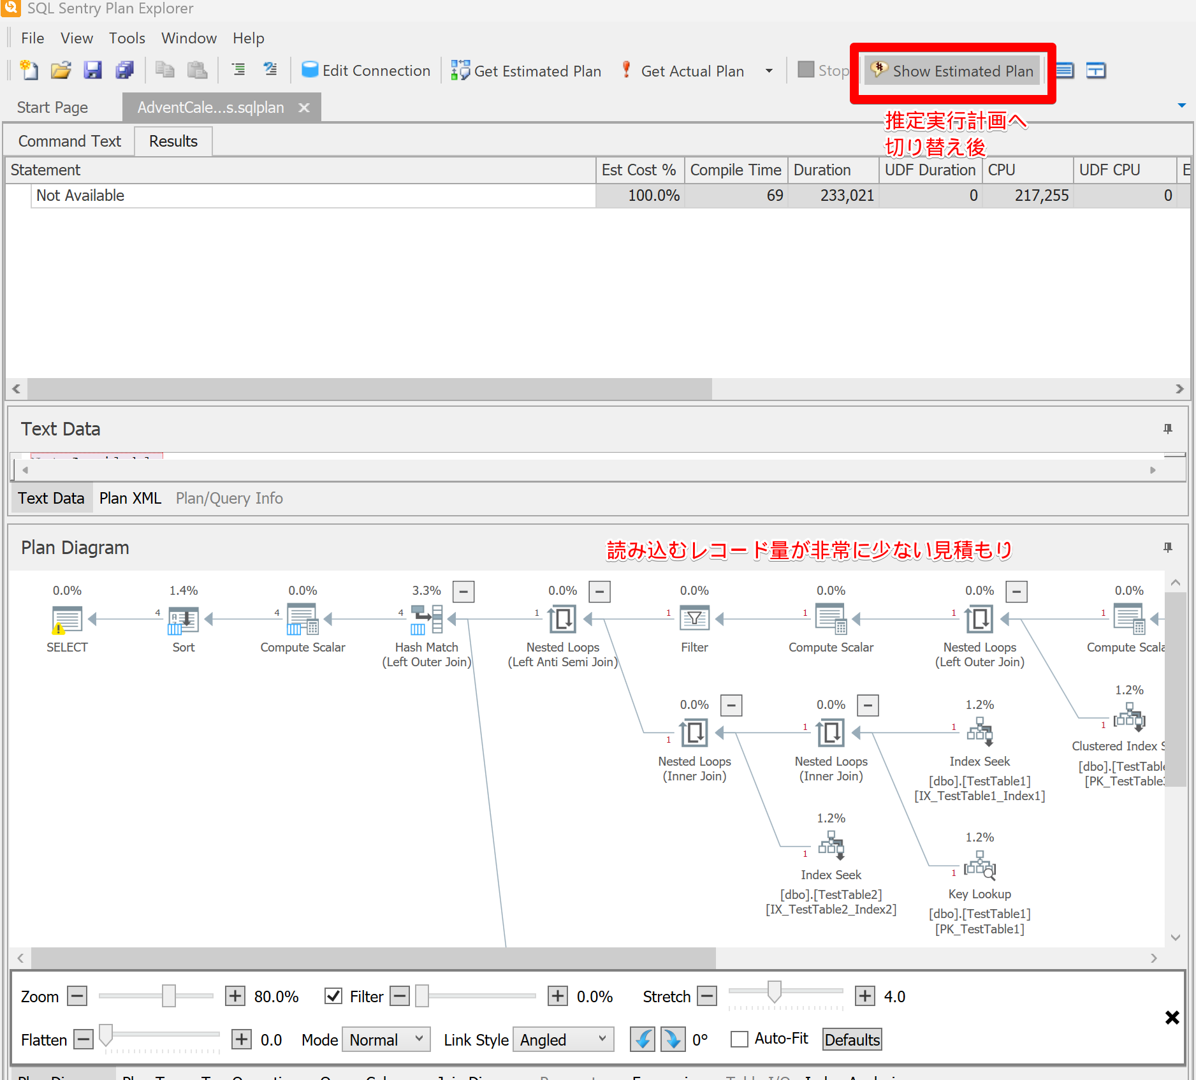The width and height of the screenshot is (1196, 1080).
Task: Open the document tab overflow arrow
Action: (1182, 106)
